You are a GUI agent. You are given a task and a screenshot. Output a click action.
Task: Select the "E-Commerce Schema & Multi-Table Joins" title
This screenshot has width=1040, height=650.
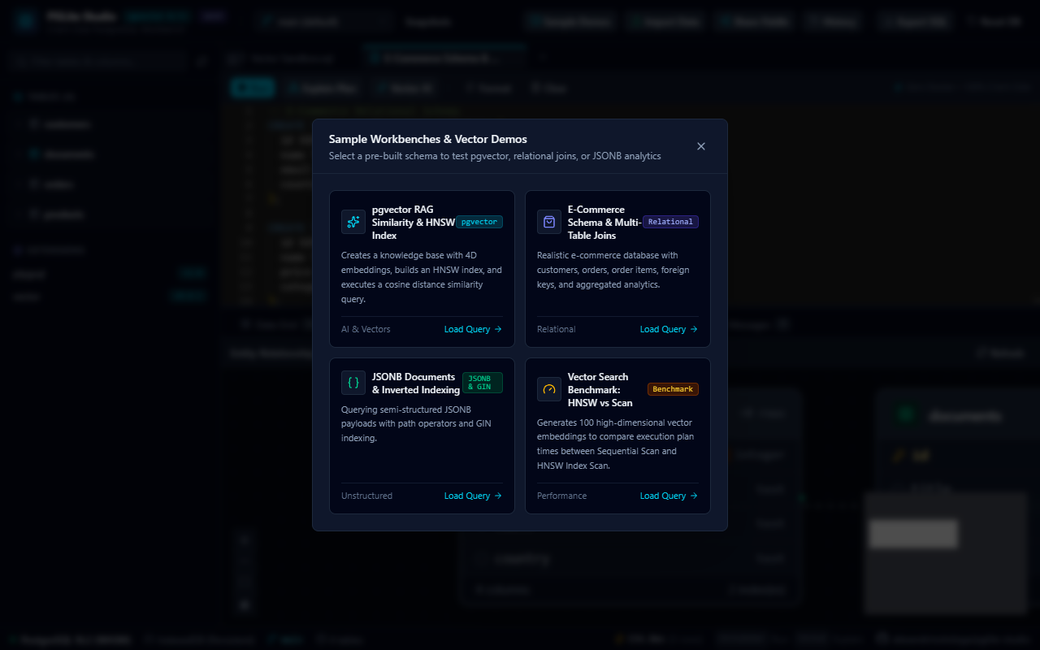[x=604, y=223]
